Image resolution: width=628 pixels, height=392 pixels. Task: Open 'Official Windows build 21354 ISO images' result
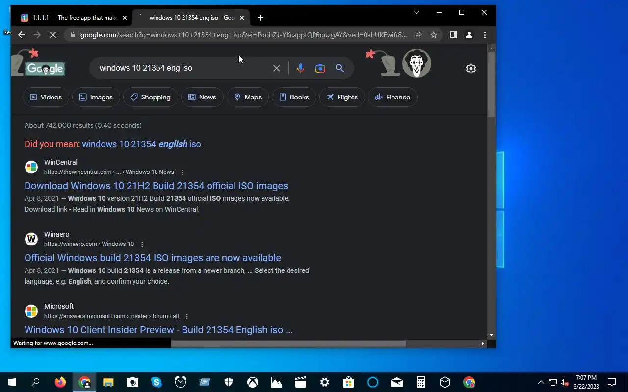[153, 258]
